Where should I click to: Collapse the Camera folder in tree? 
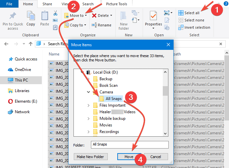88,92
